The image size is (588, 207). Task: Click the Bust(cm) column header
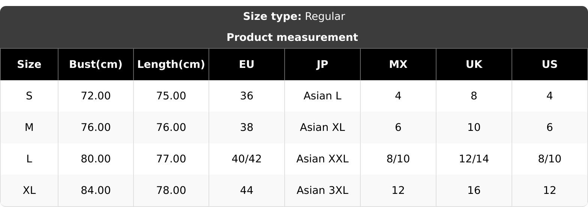pyautogui.click(x=96, y=64)
